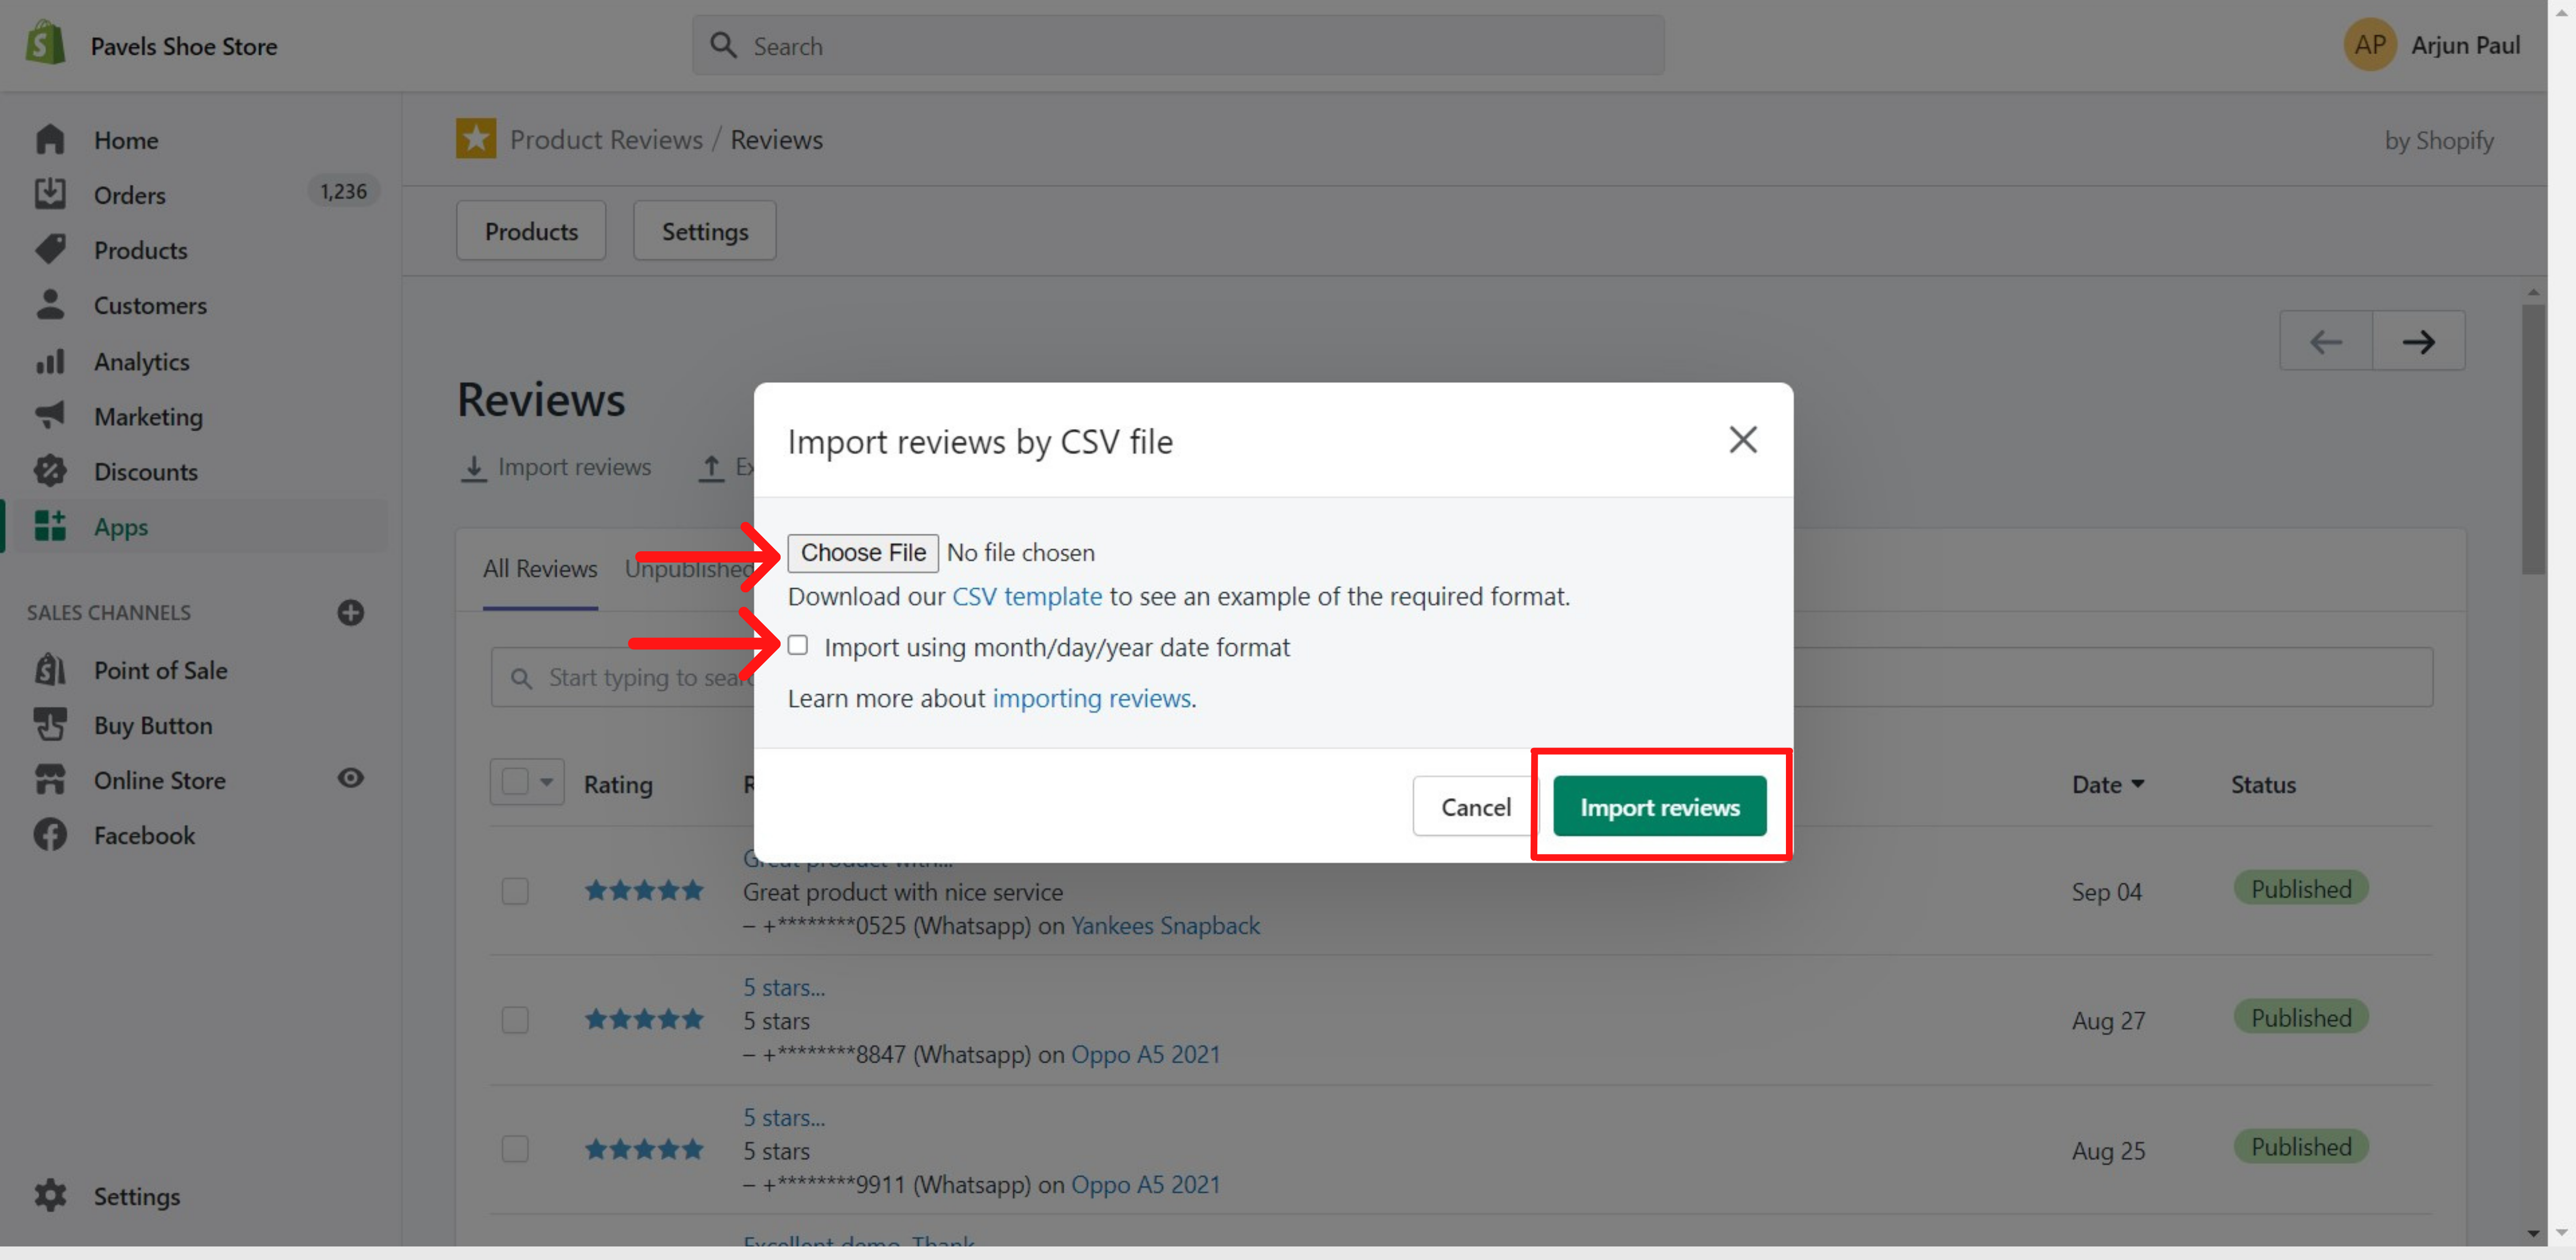Check the Aug 27 review row checkbox
2576x1260 pixels.
click(x=515, y=1020)
